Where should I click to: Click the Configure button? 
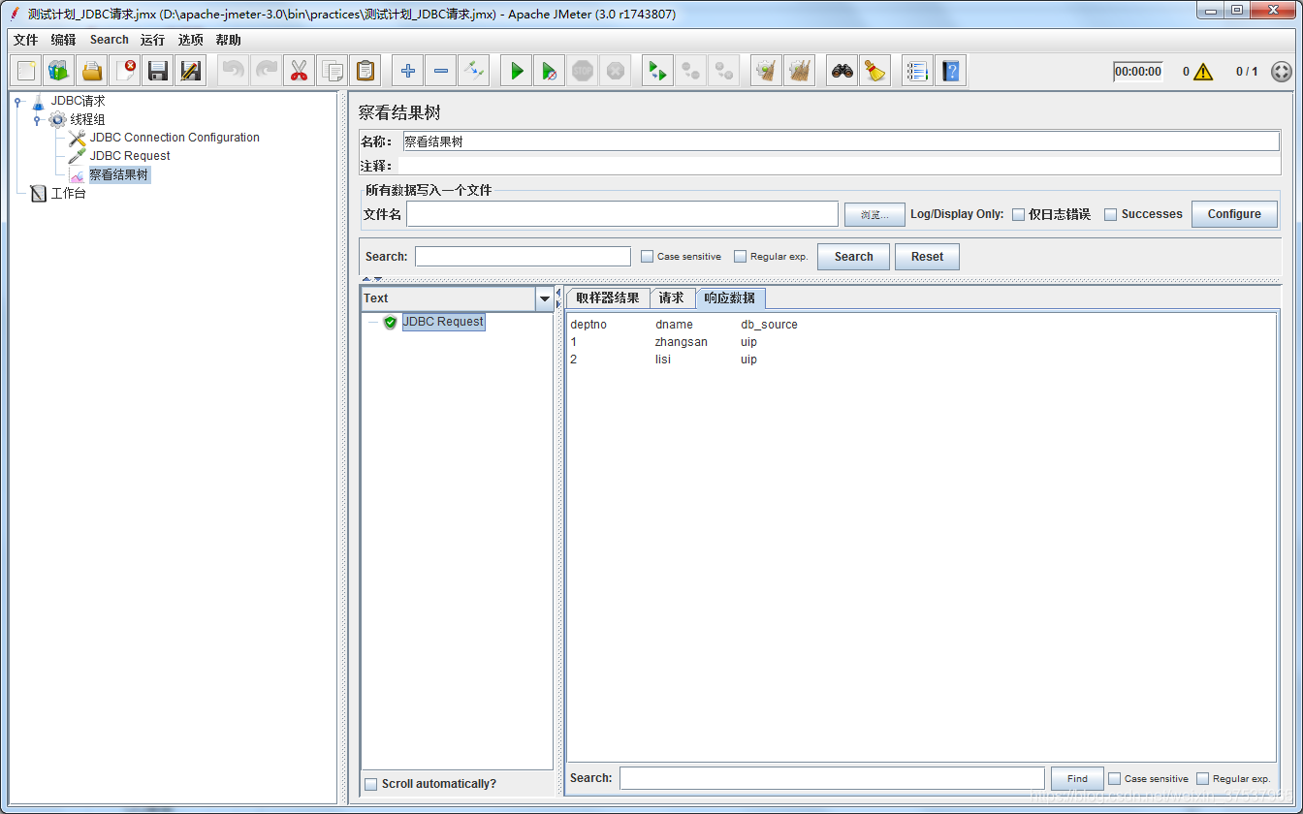coord(1234,214)
